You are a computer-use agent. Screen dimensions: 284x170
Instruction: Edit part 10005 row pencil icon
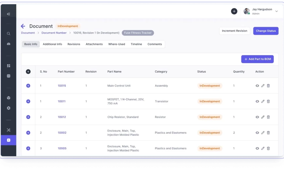[263, 148]
